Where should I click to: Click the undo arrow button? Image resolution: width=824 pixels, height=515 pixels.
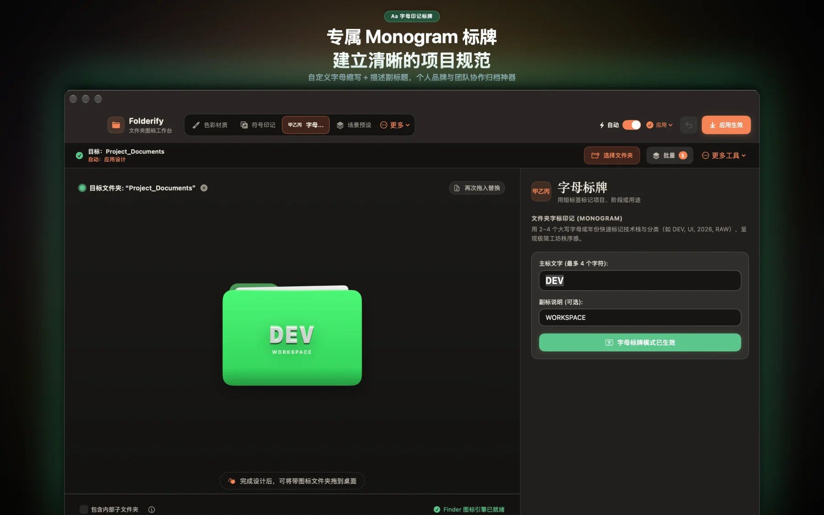(688, 125)
